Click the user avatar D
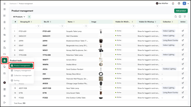This screenshot has width=191, height=107. [184, 3]
